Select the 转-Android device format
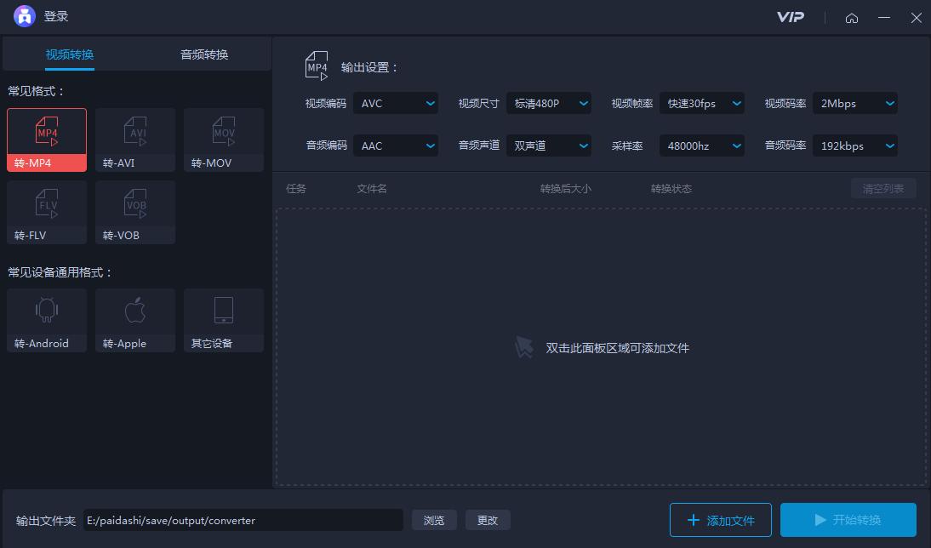The width and height of the screenshot is (931, 548). click(46, 320)
